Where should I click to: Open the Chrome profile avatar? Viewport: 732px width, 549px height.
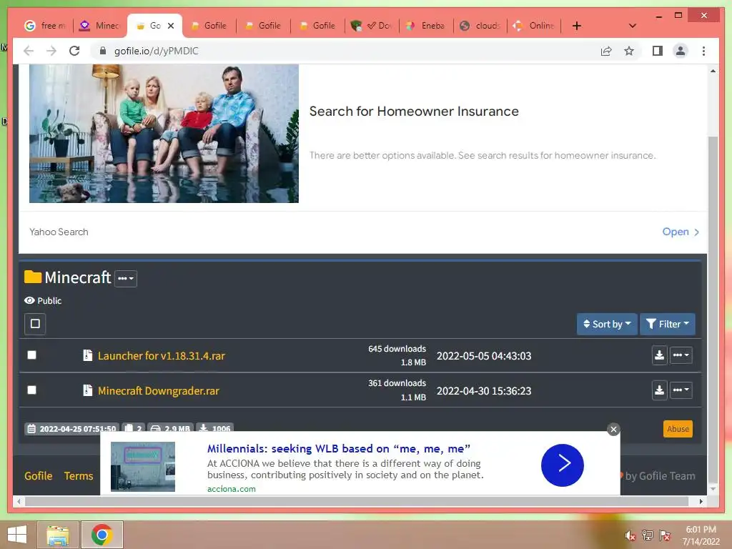[x=681, y=51]
